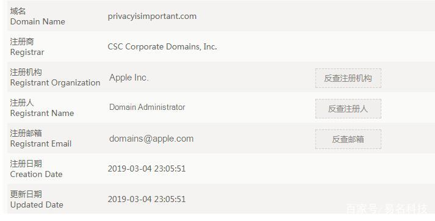Click the Apple Inc. registrant organization value

coord(129,78)
